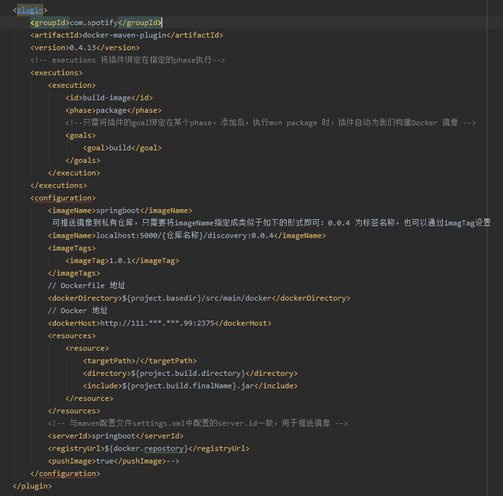503x496 pixels.
Task: Click the closing configuration tag
Action: [65, 473]
